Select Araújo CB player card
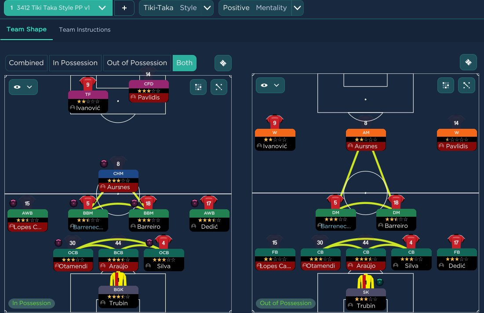Screen dimensions: 484x313 pyautogui.click(x=366, y=259)
